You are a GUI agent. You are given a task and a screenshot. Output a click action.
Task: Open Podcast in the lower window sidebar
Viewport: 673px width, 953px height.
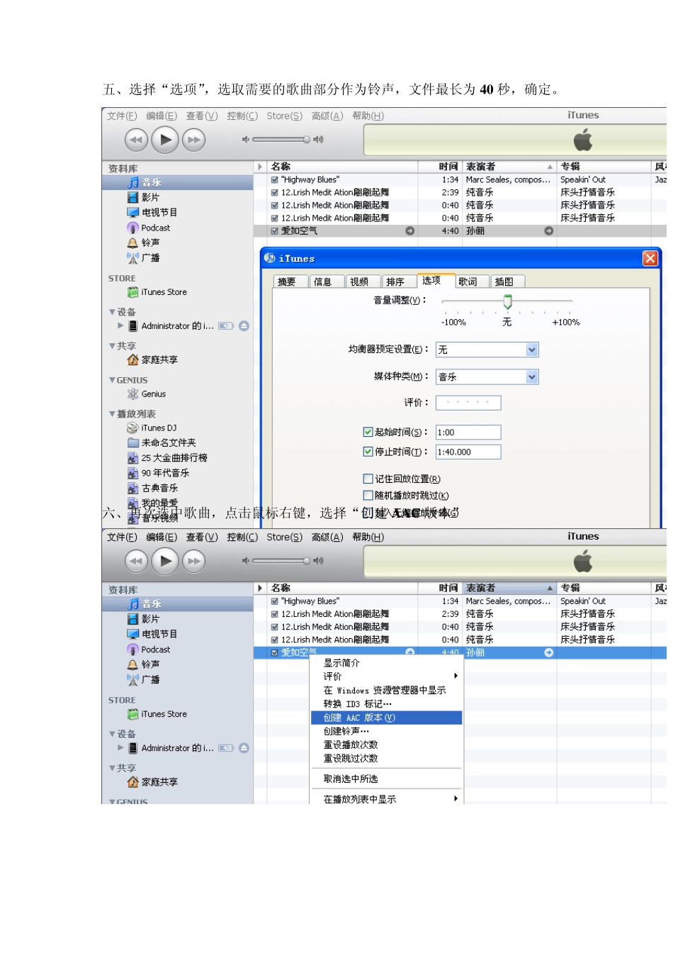[x=149, y=650]
